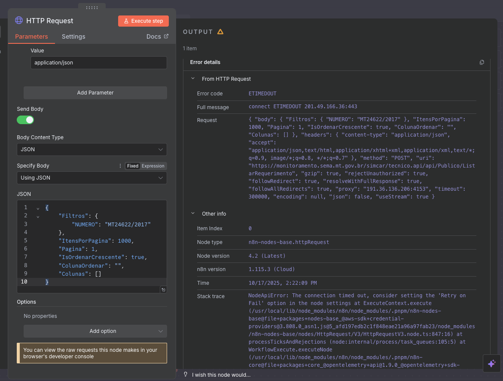Screen dimensions: 503x381
Task: Click the HTTP Request globe icon
Action: [19, 21]
